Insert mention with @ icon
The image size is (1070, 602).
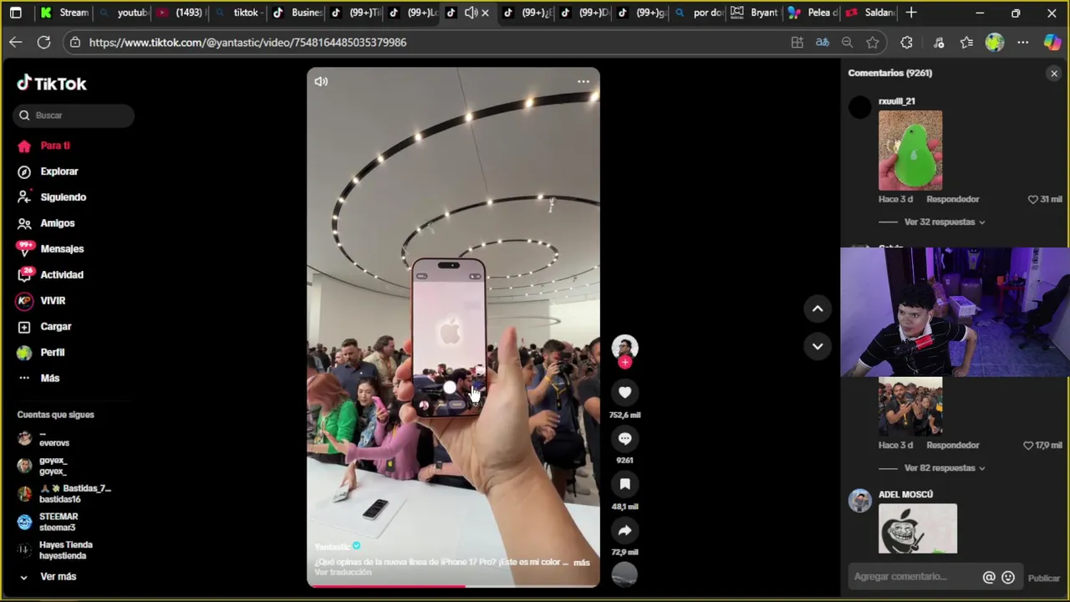989,577
